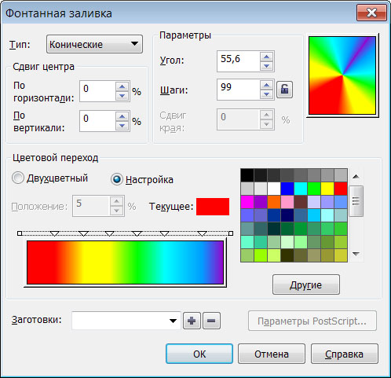Click the По вертикали input field
This screenshot has height=378, width=391.
[97, 121]
